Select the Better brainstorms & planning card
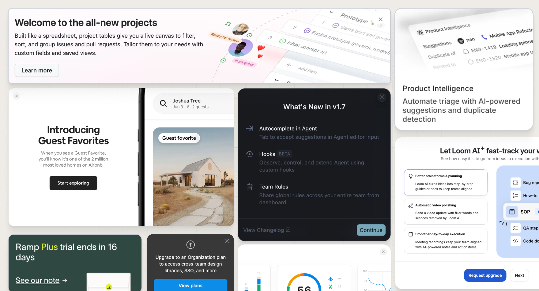This screenshot has width=539, height=291. pos(446,182)
